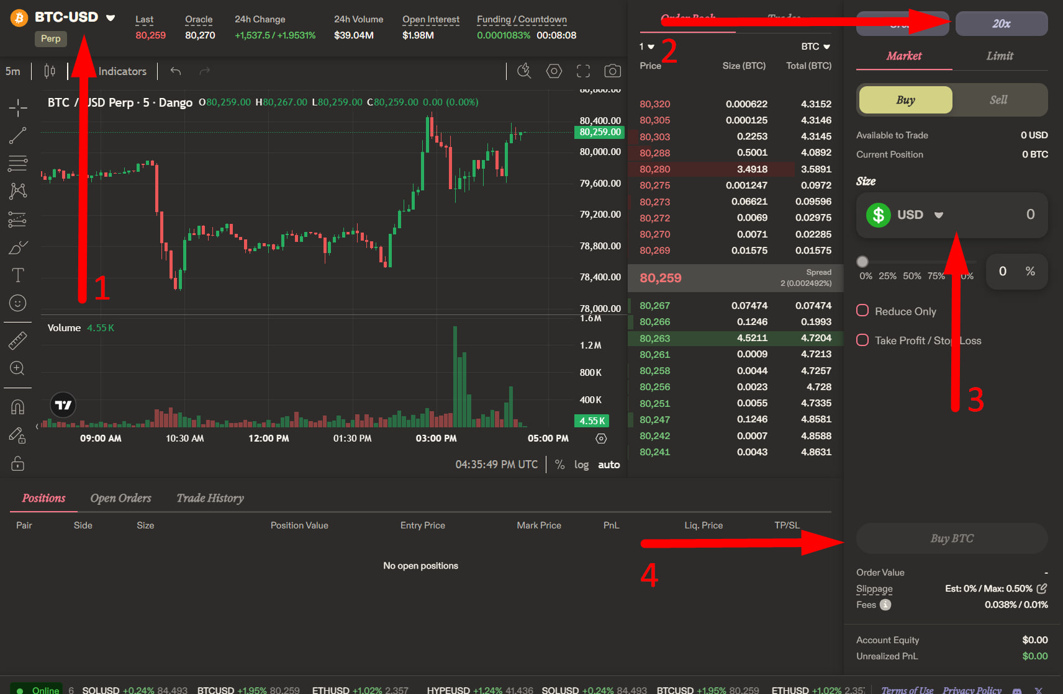Screen dimensions: 1063x694
Task: Enter fullscreen chart mode
Action: pos(583,71)
